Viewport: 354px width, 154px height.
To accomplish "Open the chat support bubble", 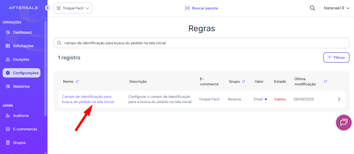I will tap(344, 122).
